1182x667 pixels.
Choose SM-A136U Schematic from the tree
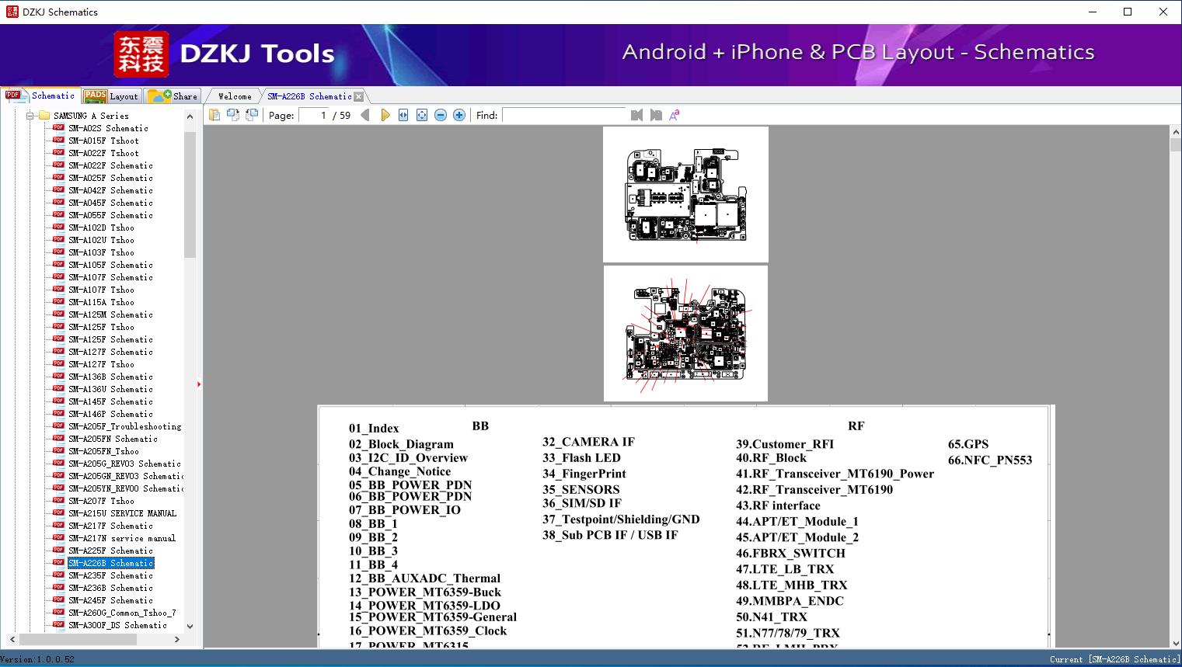pos(110,389)
